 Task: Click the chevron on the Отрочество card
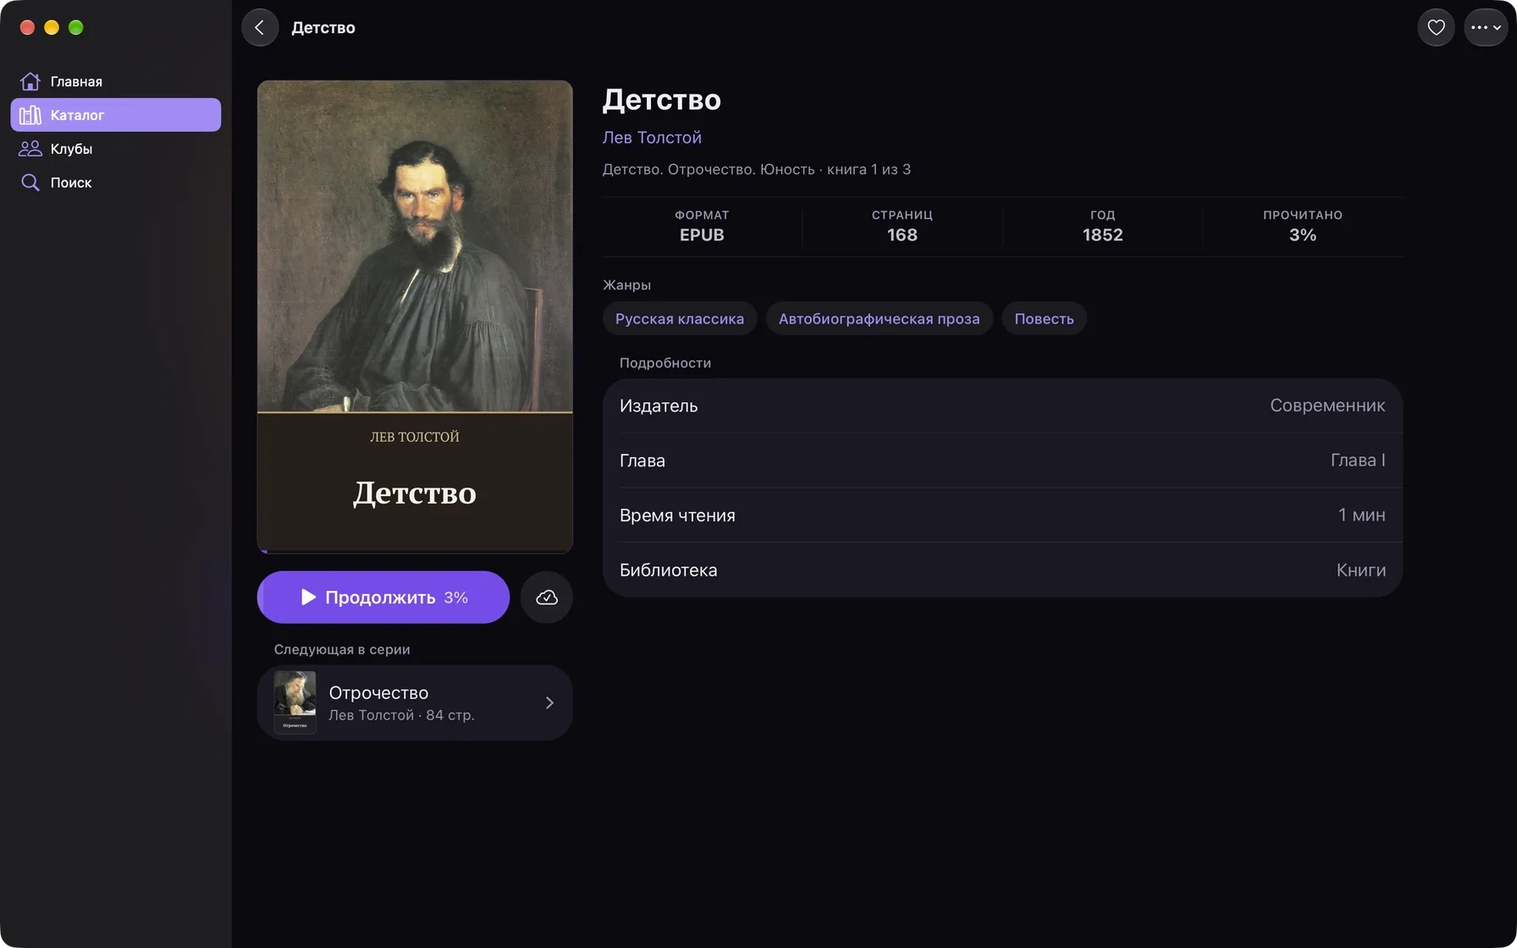click(549, 703)
